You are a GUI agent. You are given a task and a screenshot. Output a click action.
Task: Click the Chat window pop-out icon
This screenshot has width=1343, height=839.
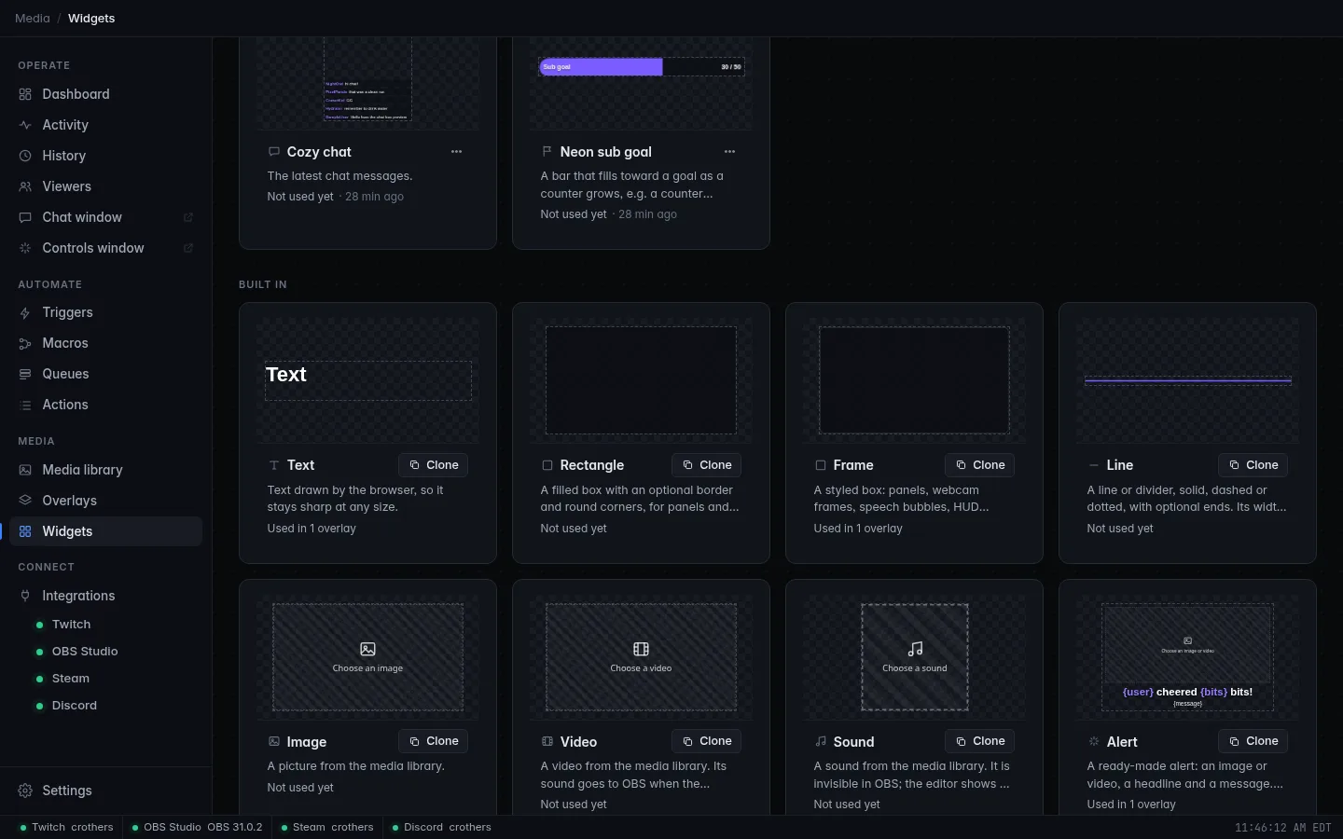(x=188, y=217)
